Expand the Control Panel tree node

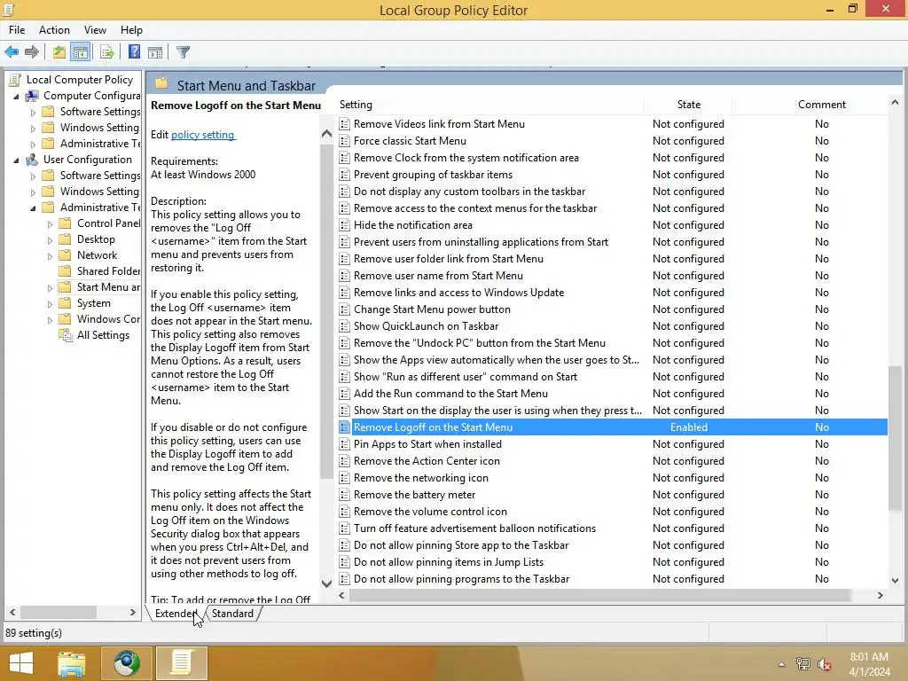(50, 224)
